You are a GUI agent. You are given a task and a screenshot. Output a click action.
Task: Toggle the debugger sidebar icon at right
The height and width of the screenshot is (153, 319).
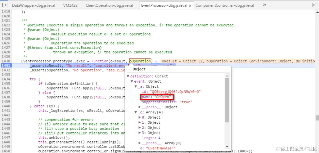[314, 5]
